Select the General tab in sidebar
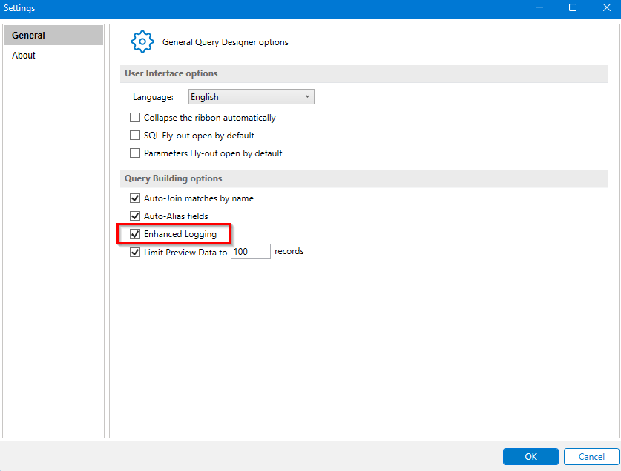 (x=53, y=36)
